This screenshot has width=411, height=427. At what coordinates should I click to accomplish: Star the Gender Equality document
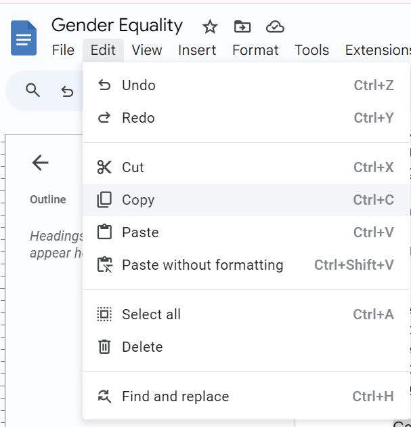click(210, 27)
